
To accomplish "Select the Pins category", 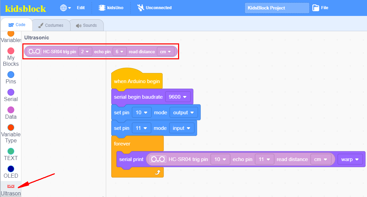I will tap(11, 78).
